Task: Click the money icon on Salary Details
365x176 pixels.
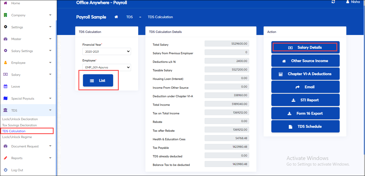Action: tap(290, 48)
